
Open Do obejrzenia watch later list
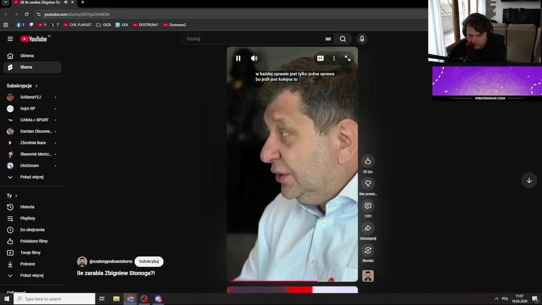tap(32, 230)
